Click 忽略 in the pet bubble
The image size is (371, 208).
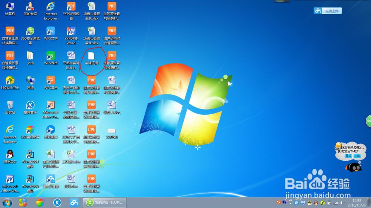[357, 156]
